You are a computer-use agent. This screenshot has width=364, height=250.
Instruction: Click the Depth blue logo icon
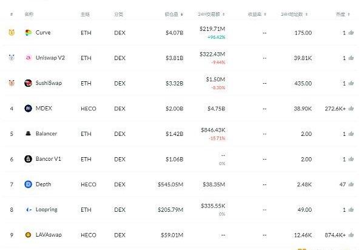point(28,184)
